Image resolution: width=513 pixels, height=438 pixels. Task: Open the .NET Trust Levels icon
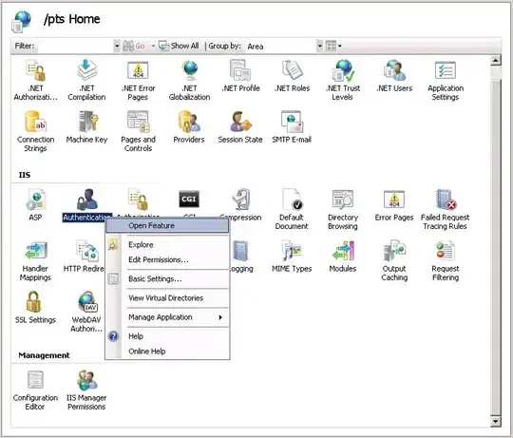tap(343, 80)
